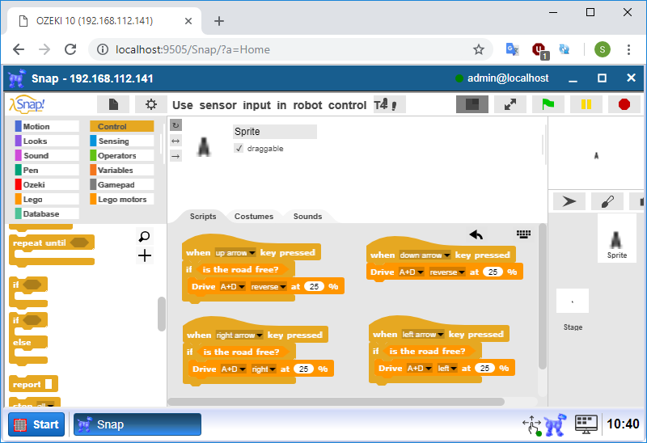
Task: Select the Lego block category
Action: 47,199
